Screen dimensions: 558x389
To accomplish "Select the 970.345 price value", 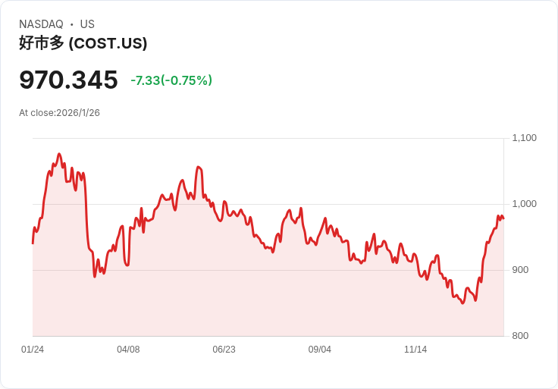I will [x=68, y=80].
